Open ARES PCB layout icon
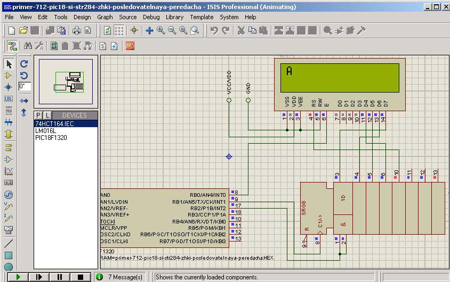The height and width of the screenshot is (282, 450). [x=130, y=46]
